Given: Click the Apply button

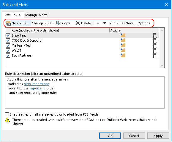Looking at the screenshot, I should click(158, 136).
